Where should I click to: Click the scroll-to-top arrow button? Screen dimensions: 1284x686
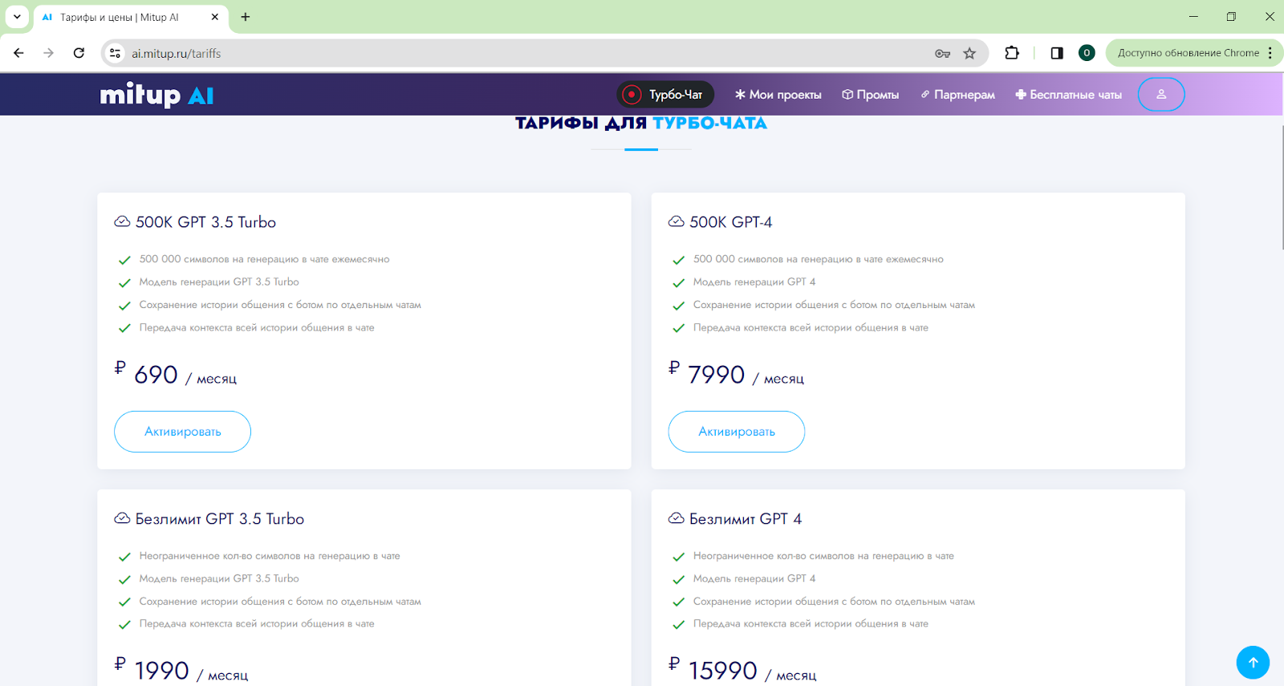1252,662
